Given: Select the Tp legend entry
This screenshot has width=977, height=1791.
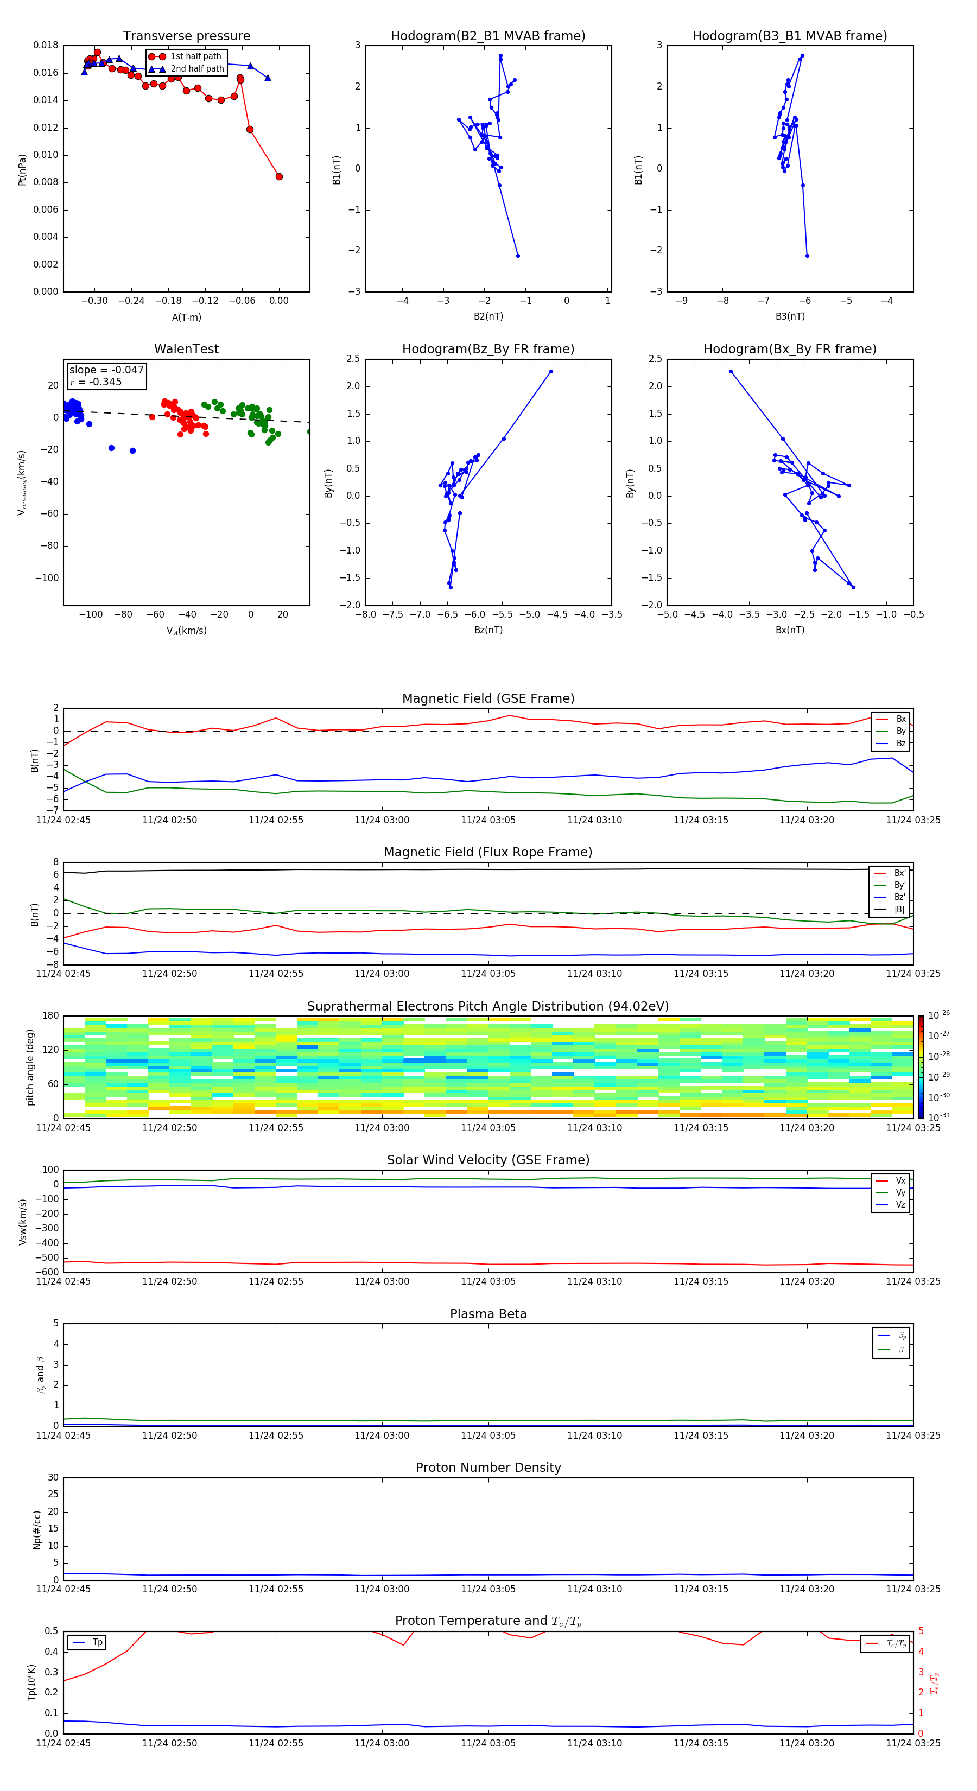Looking at the screenshot, I should click(x=87, y=1642).
